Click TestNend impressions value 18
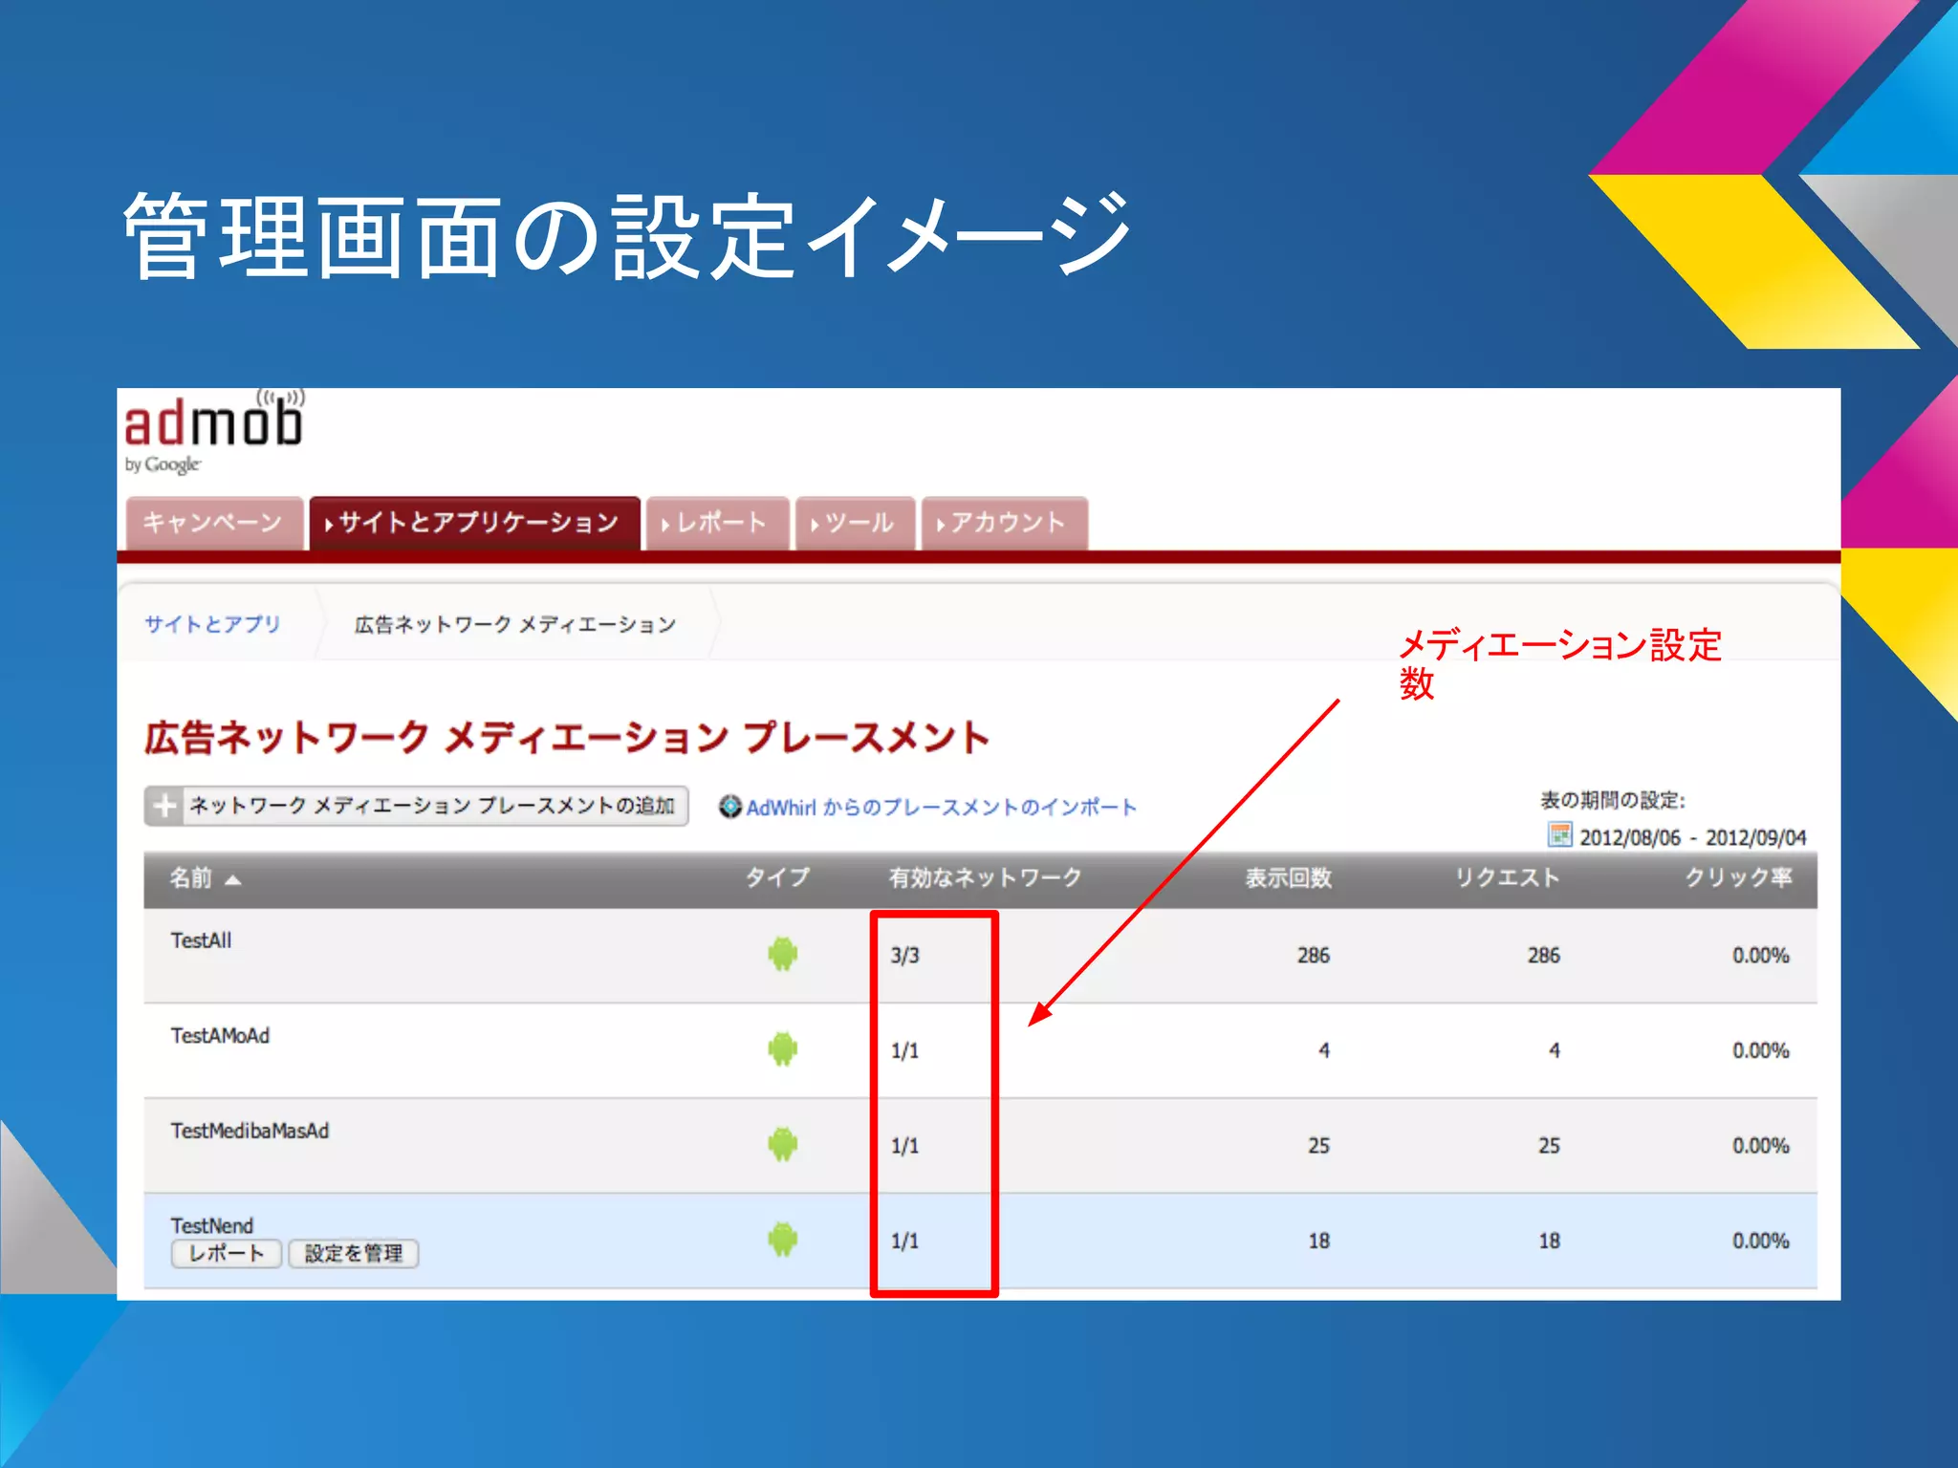 point(1319,1241)
